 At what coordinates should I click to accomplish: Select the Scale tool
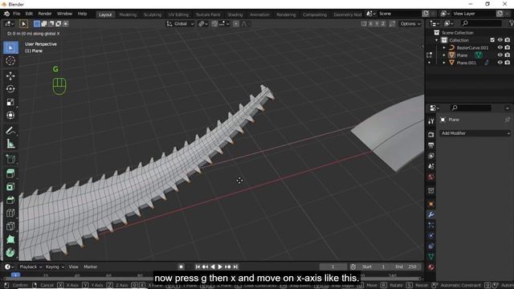(x=10, y=102)
